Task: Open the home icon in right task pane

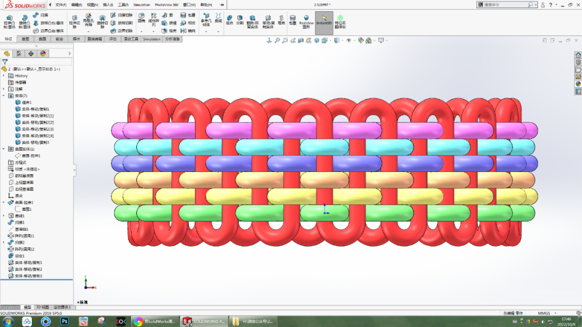Action: 578,55
